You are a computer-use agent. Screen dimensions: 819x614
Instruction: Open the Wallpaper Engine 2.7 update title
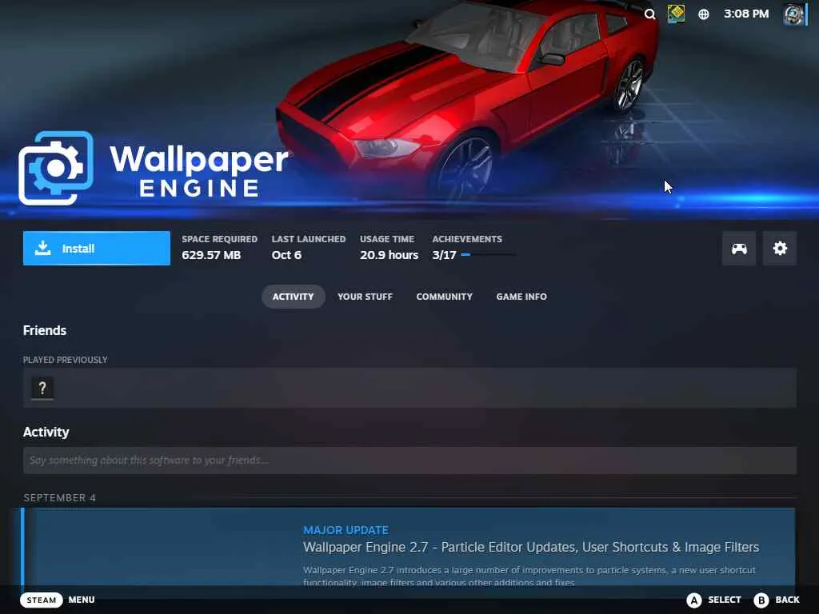[531, 547]
